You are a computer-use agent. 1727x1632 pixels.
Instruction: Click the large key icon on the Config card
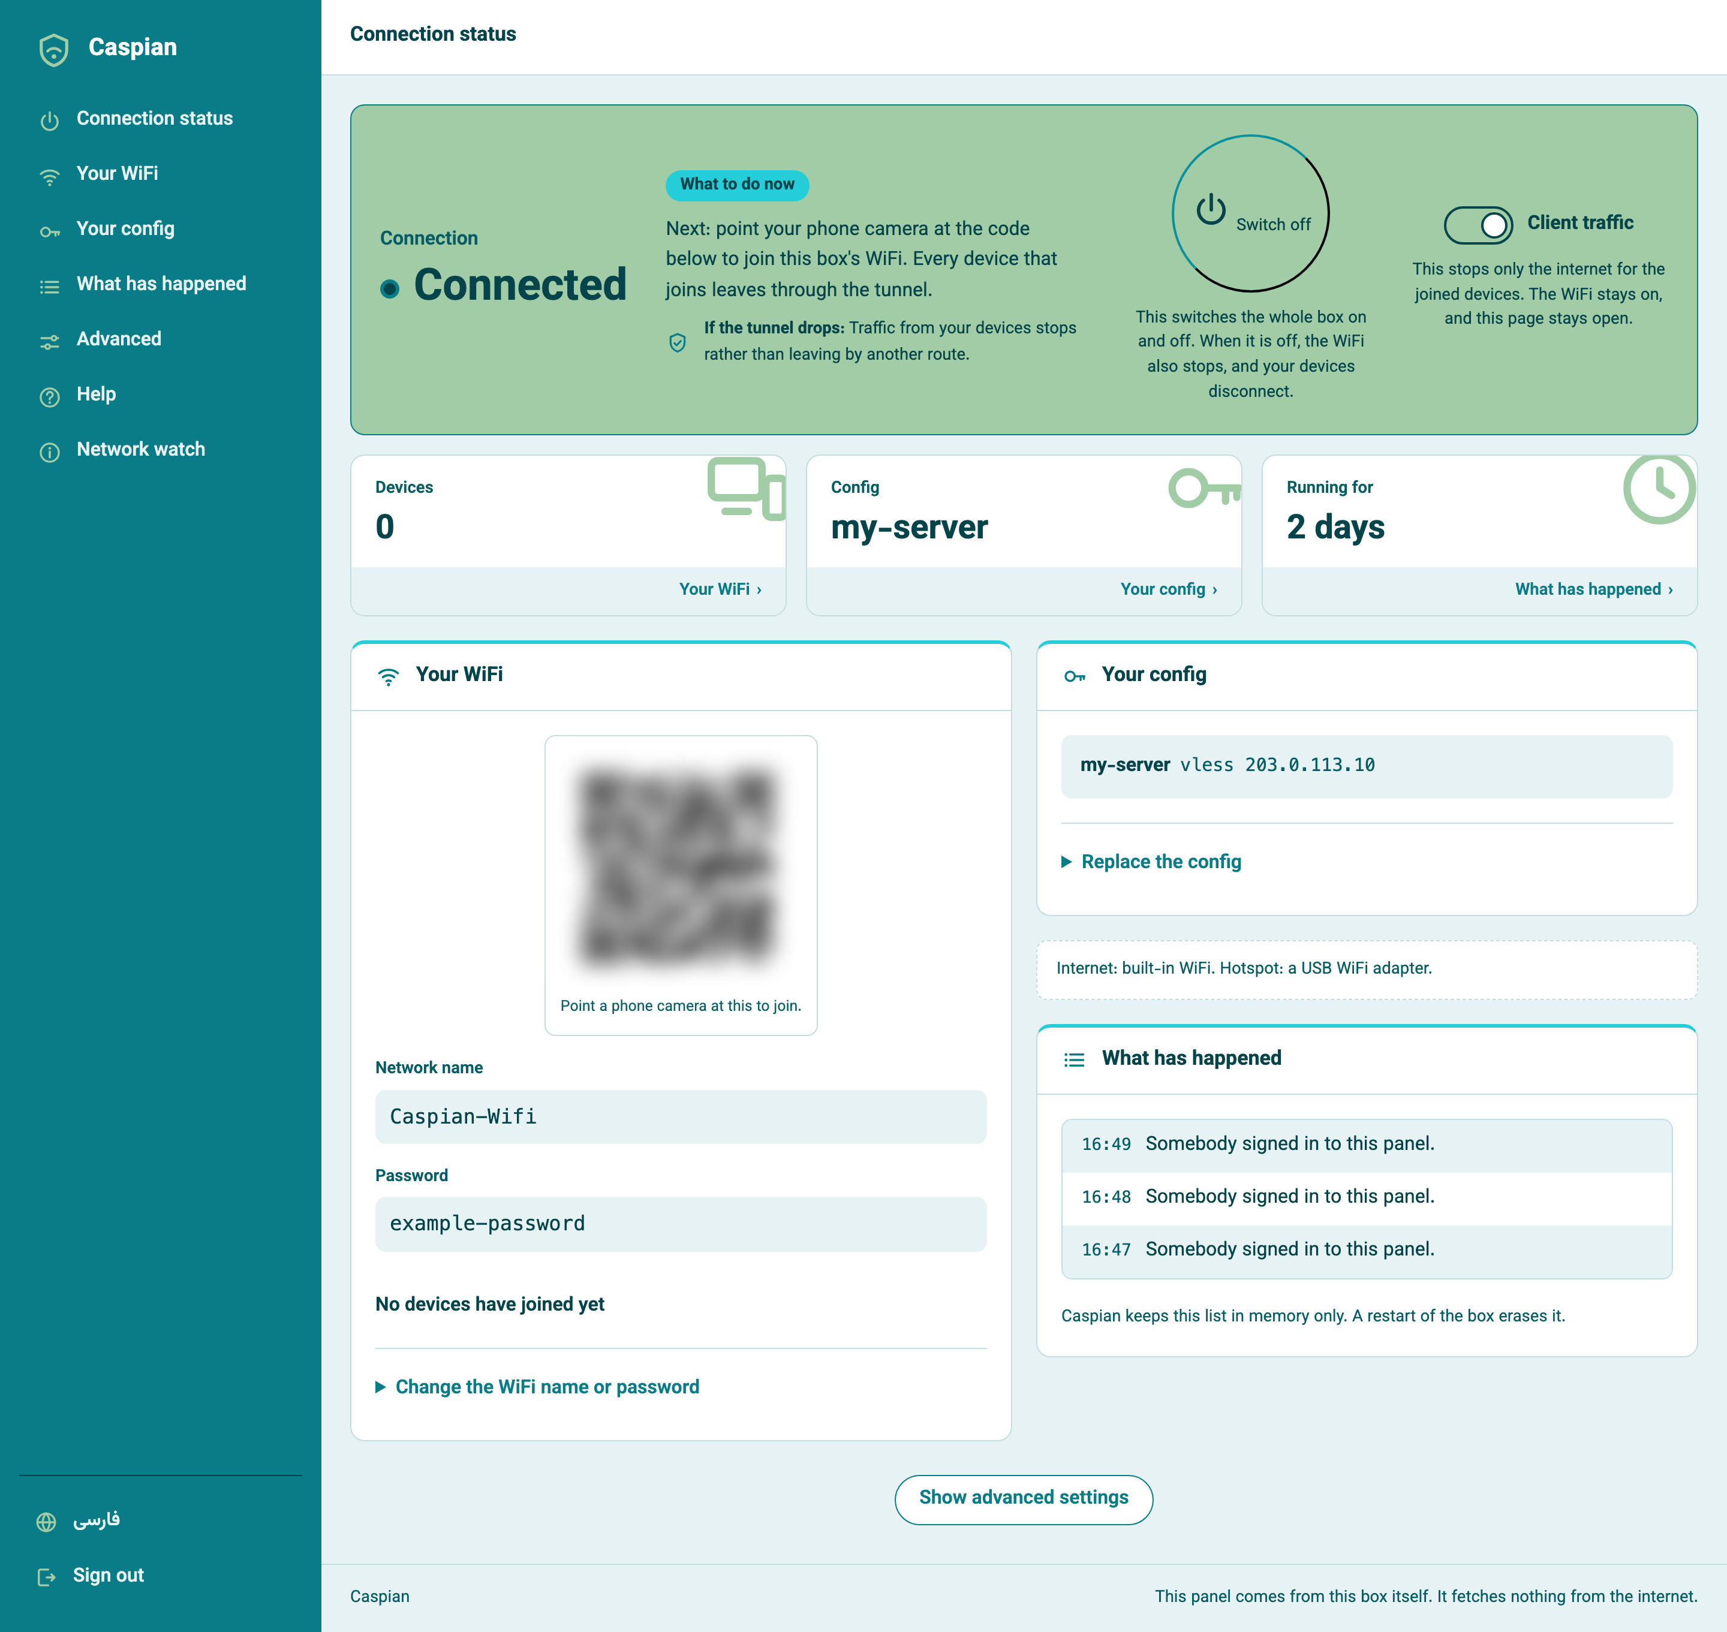pyautogui.click(x=1204, y=488)
